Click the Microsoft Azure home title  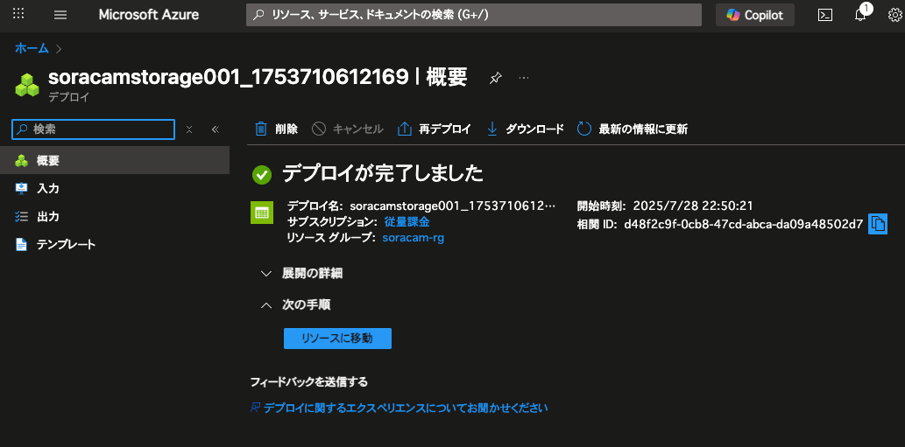[x=149, y=15]
